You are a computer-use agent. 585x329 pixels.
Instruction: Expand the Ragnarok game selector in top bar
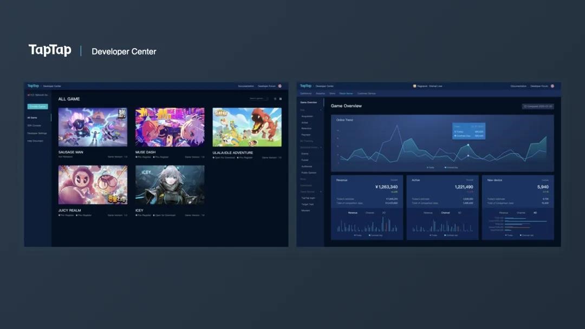pos(427,86)
